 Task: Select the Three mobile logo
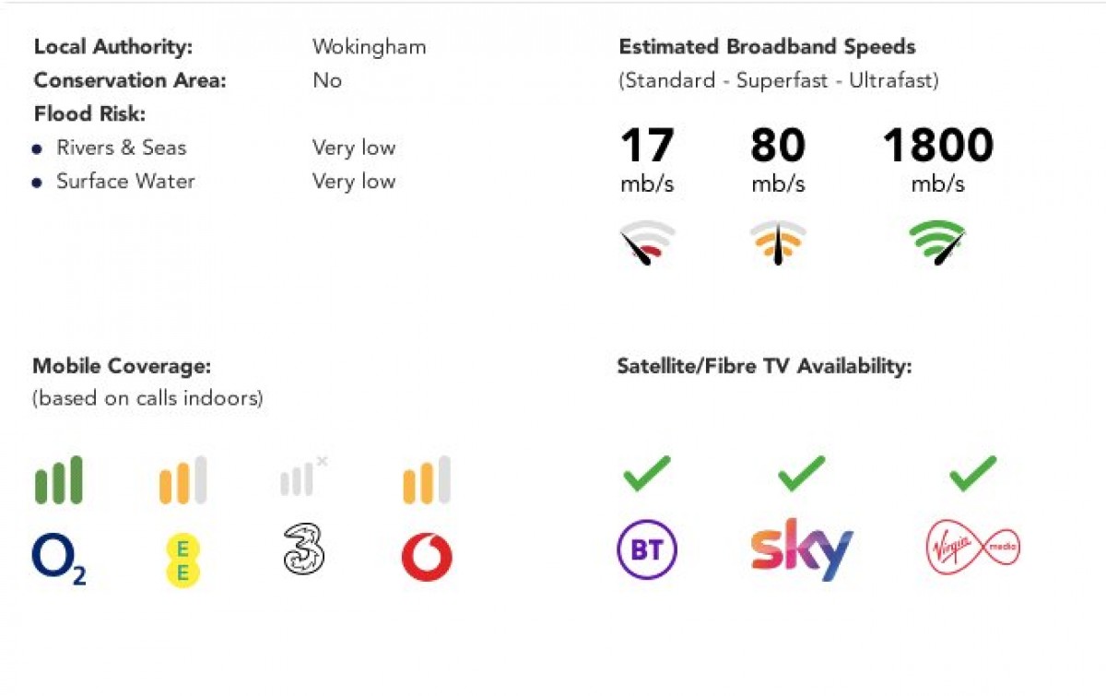304,549
